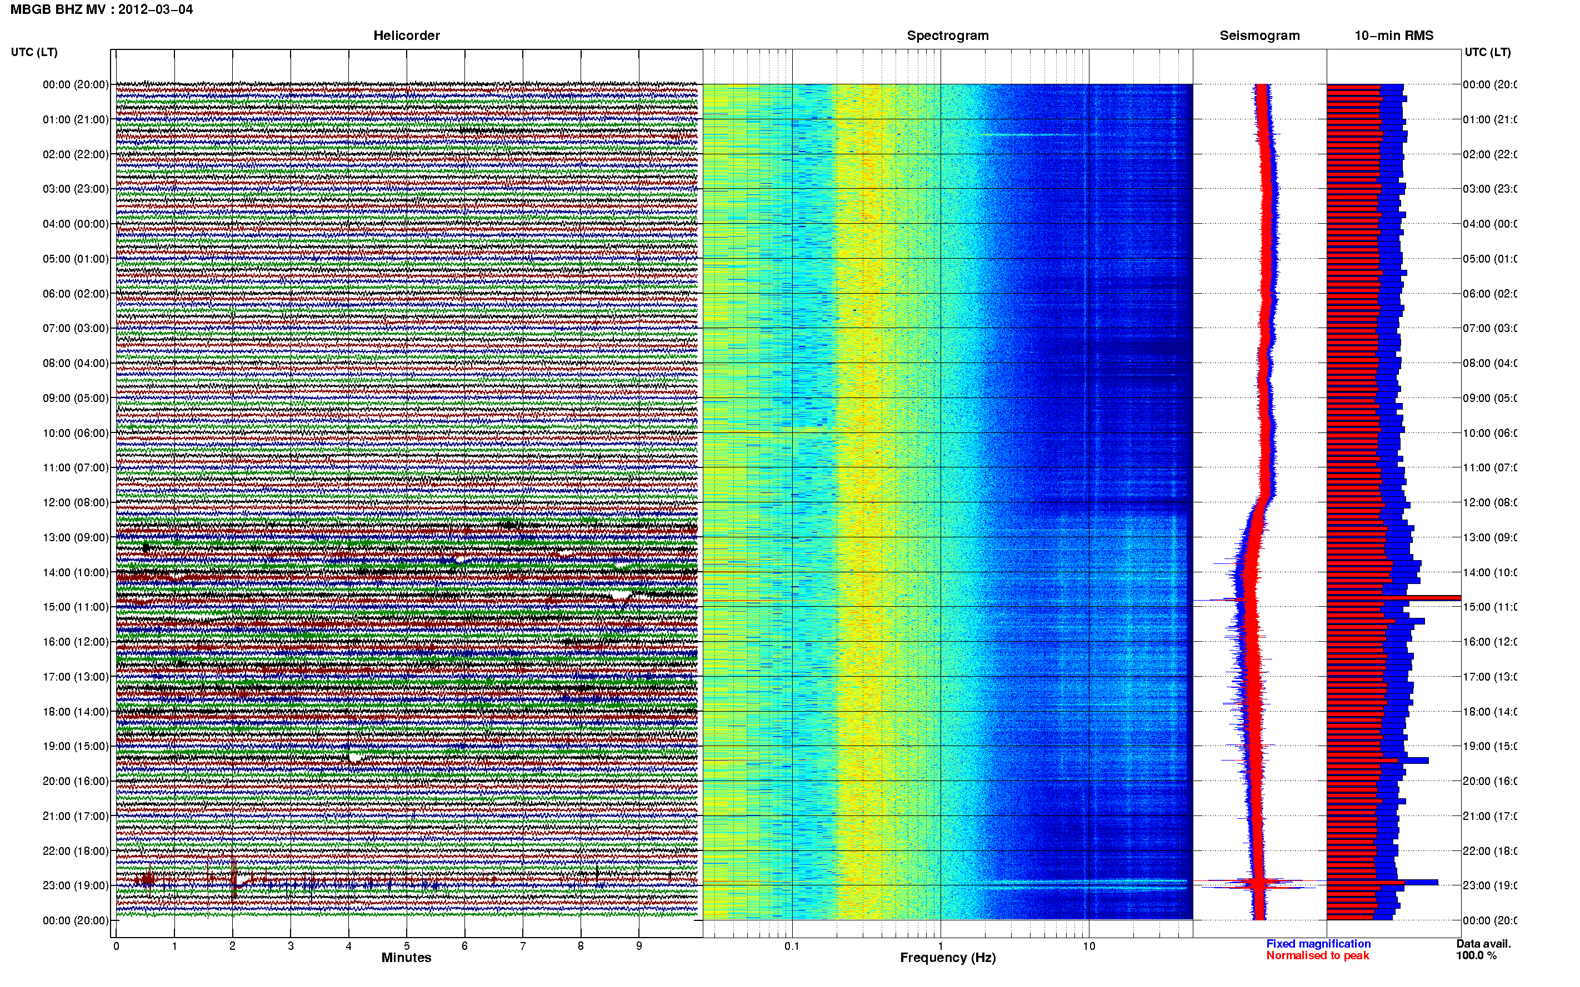Click the MBGB BHZ MV : 2012-03-04 title
This screenshot has height=987, width=1580.
[x=101, y=9]
